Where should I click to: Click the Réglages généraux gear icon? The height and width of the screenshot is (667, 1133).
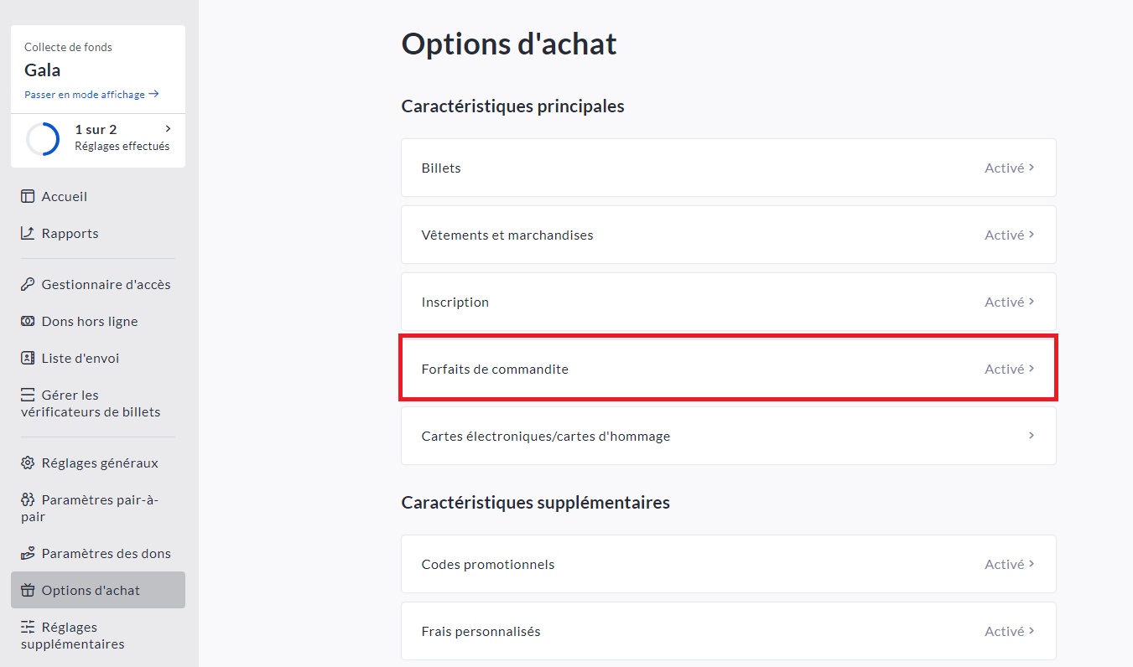pos(28,463)
